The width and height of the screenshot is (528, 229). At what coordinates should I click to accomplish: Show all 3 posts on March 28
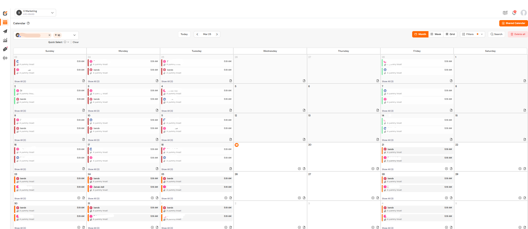(x=388, y=198)
